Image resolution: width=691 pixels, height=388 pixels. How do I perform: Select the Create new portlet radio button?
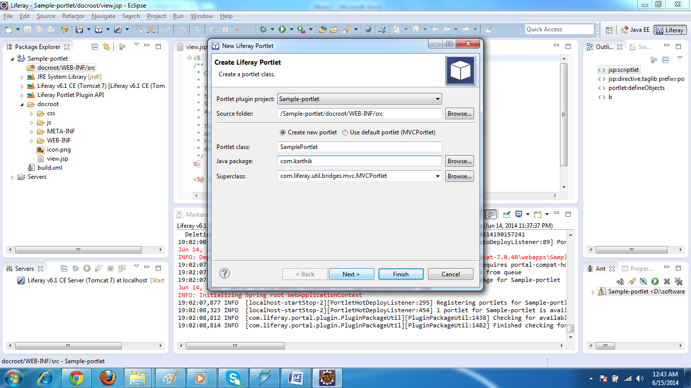[283, 132]
